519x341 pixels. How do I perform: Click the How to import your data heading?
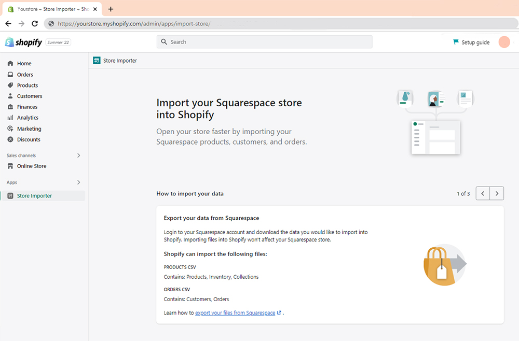(x=190, y=194)
